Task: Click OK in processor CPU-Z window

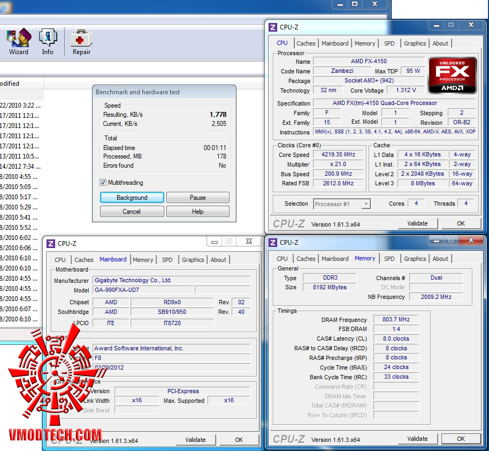Action: pyautogui.click(x=461, y=223)
